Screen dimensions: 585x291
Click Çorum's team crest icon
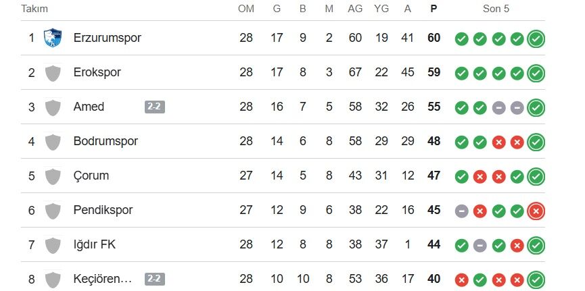click(53, 176)
